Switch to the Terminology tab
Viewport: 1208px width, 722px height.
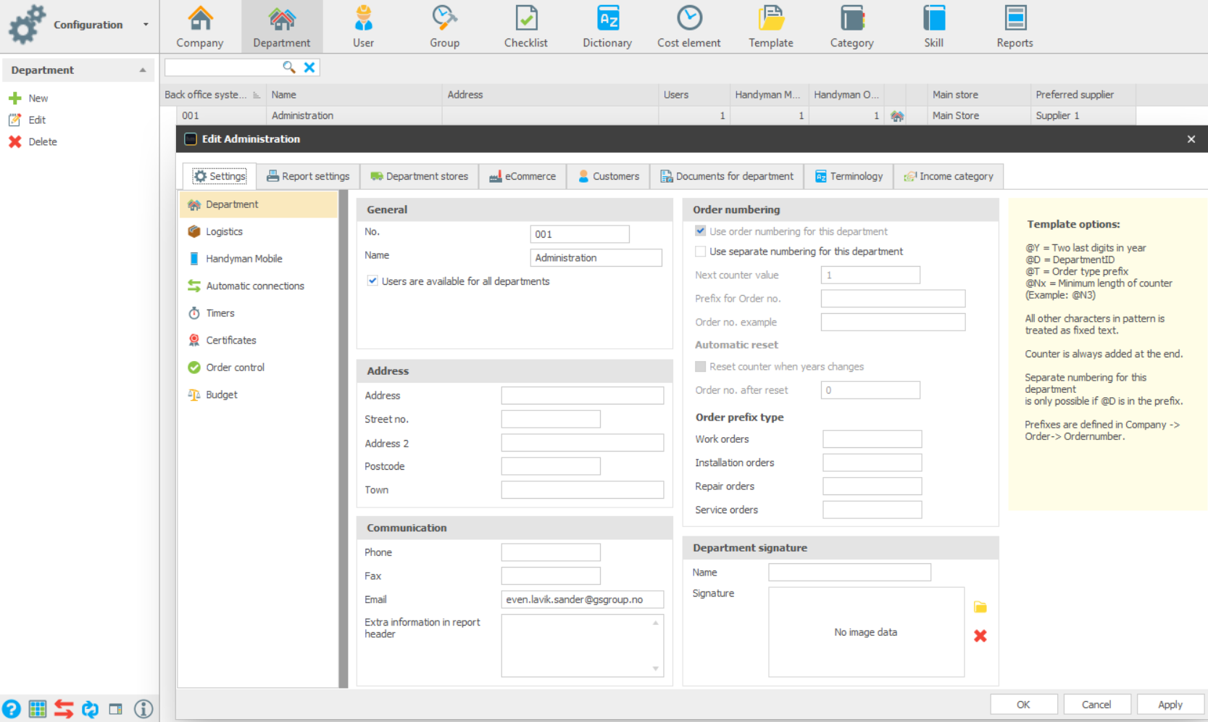pos(849,176)
